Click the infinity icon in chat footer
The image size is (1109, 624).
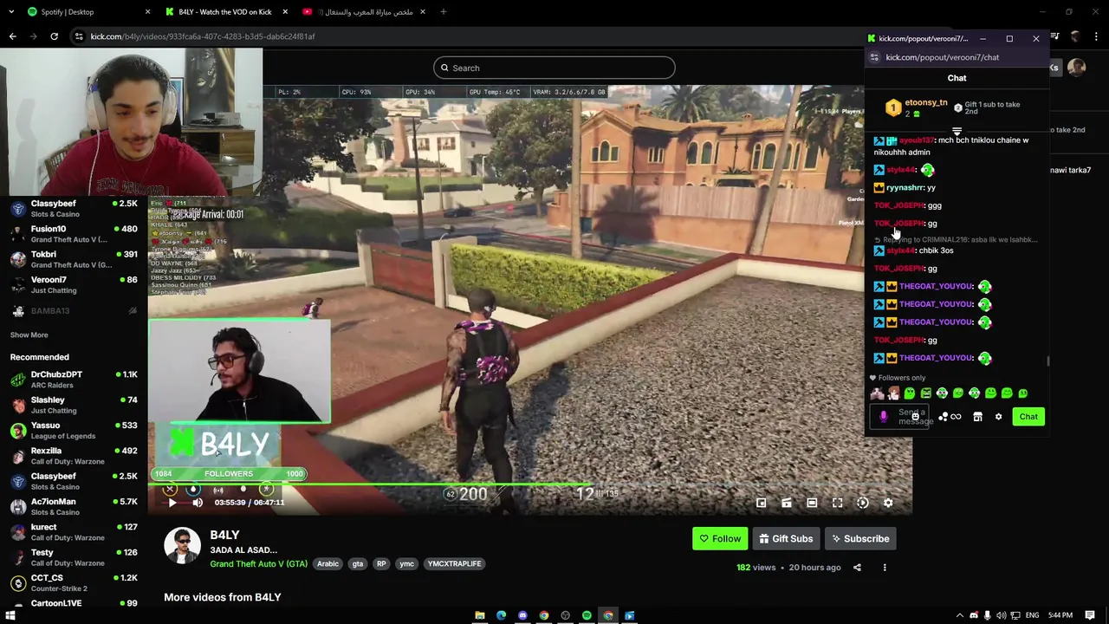[x=956, y=417]
